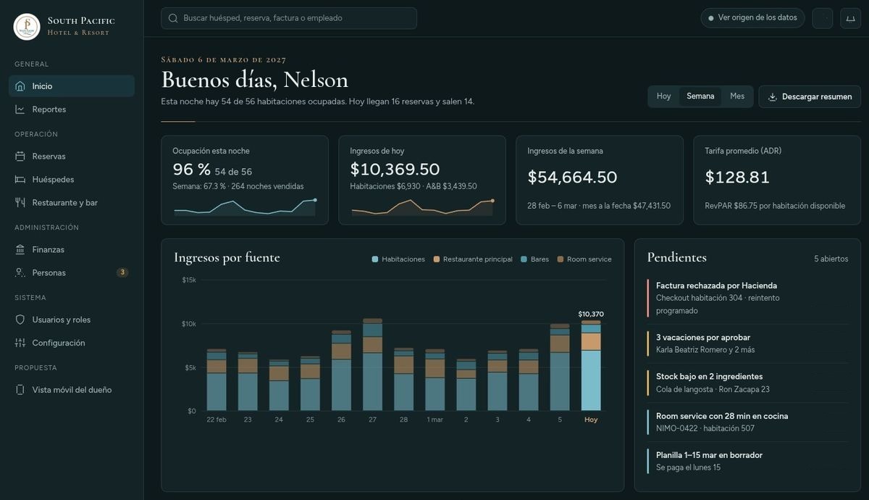This screenshot has height=500, width=869.
Task: Open 'Planilla 1–15 mar en borrador' item
Action: (747, 462)
